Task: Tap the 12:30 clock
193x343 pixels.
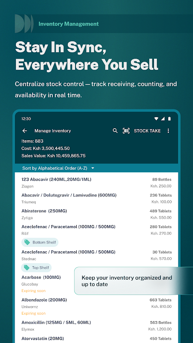Action: pos(26,119)
